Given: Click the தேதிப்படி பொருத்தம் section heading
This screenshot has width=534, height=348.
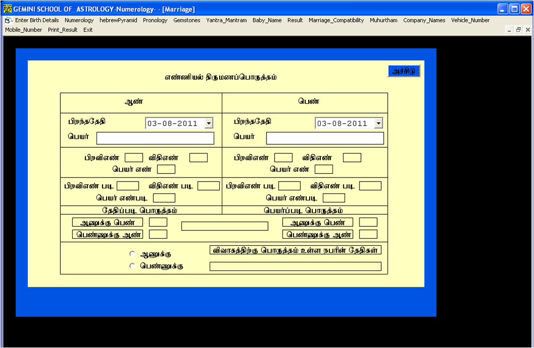Looking at the screenshot, I should click(140, 210).
